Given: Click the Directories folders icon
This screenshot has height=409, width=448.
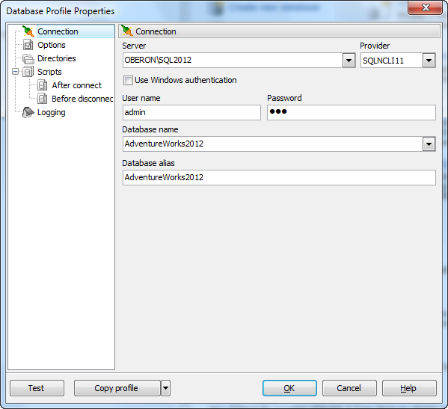Looking at the screenshot, I should pyautogui.click(x=28, y=58).
